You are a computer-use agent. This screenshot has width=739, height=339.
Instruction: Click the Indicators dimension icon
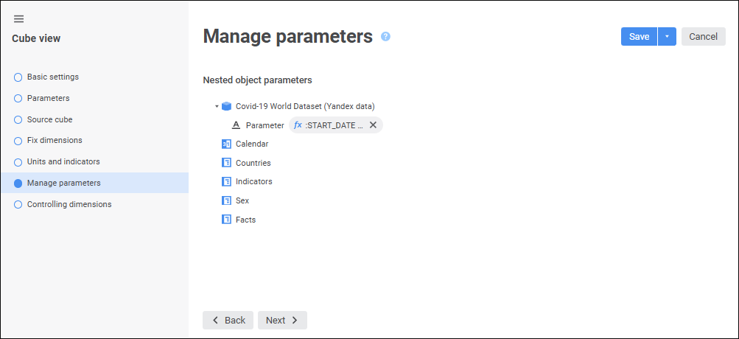click(x=226, y=181)
